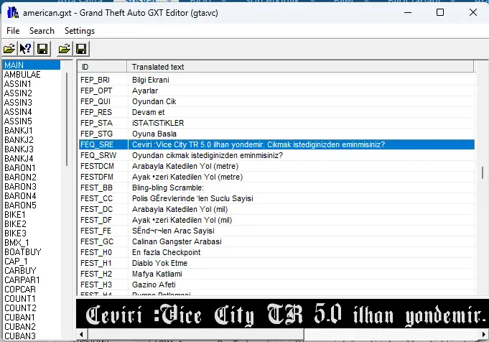Select the FEST_DC row
Image resolution: width=489 pixels, height=342 pixels.
click(x=276, y=209)
